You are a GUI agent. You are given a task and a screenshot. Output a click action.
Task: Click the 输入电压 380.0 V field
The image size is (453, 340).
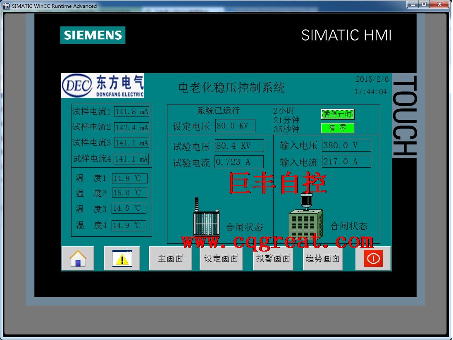(x=346, y=145)
